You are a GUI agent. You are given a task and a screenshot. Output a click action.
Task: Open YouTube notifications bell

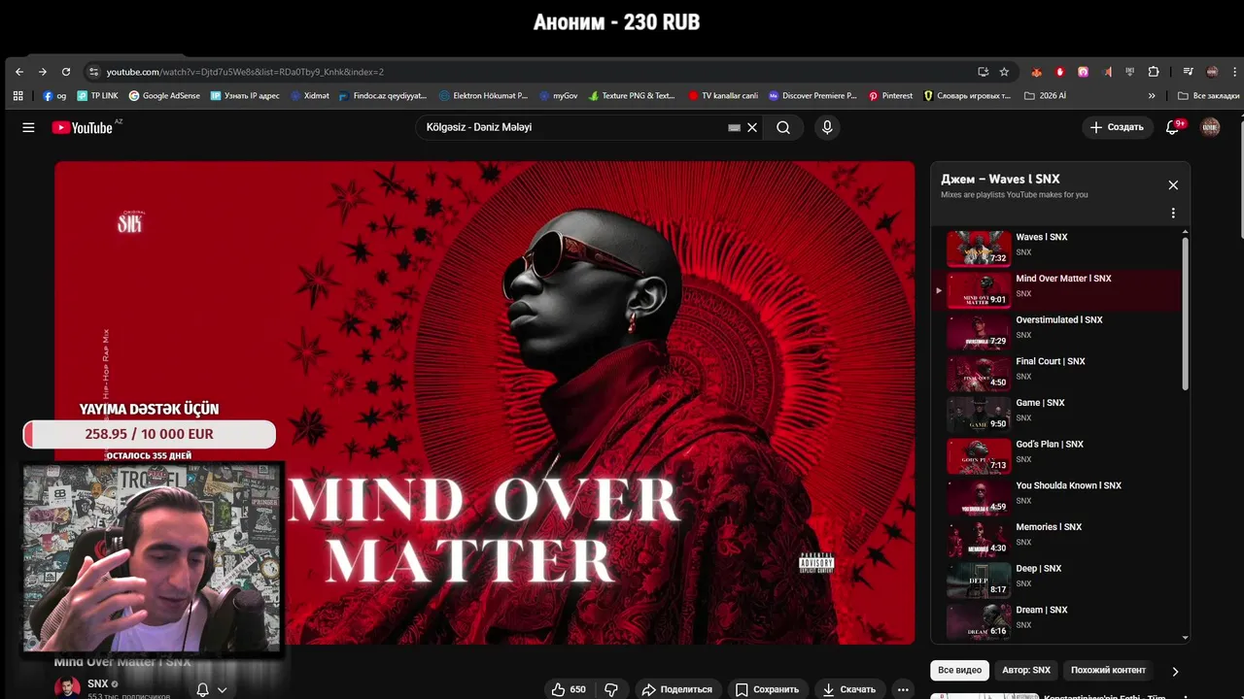pyautogui.click(x=1172, y=127)
